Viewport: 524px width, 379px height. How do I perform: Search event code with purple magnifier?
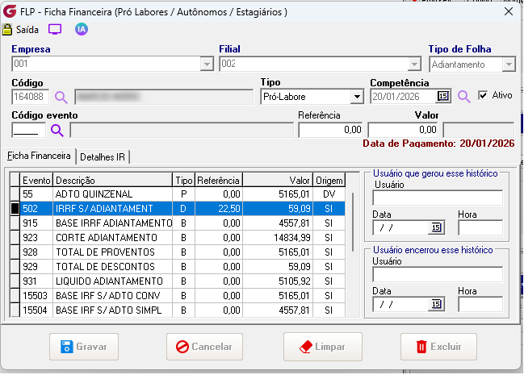57,131
